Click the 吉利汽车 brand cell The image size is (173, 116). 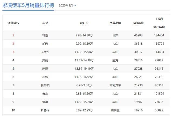115,85
